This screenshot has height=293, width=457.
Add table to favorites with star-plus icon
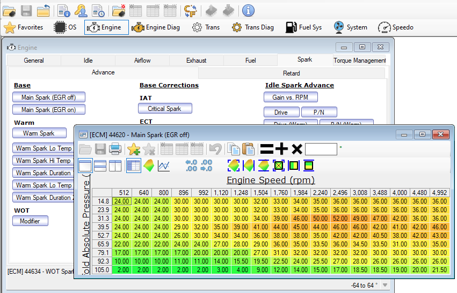[x=133, y=149]
